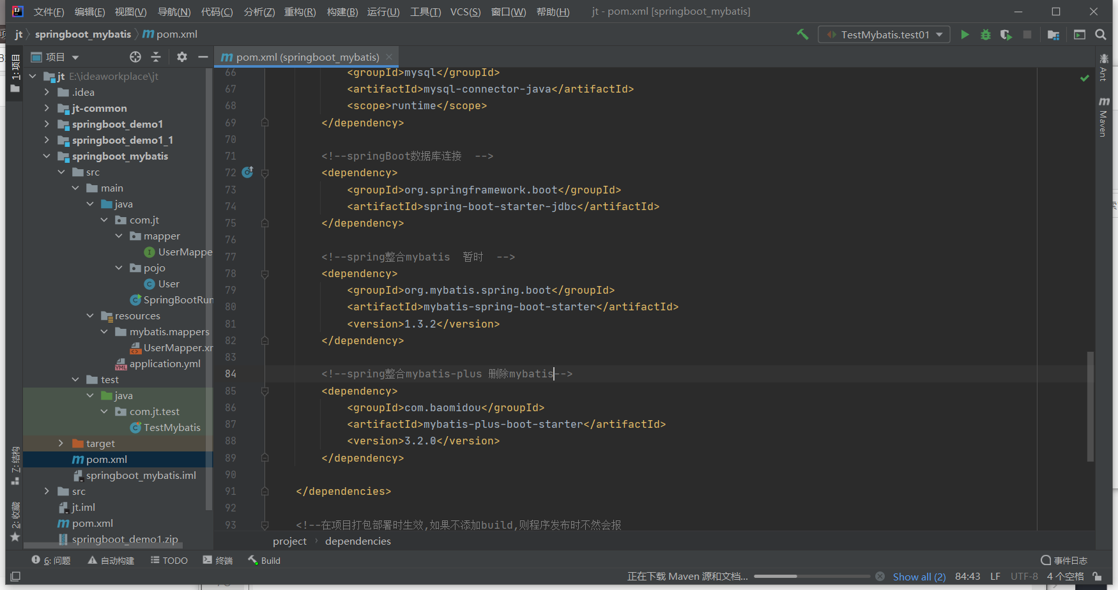Open the Maven side panel

pyautogui.click(x=1103, y=117)
